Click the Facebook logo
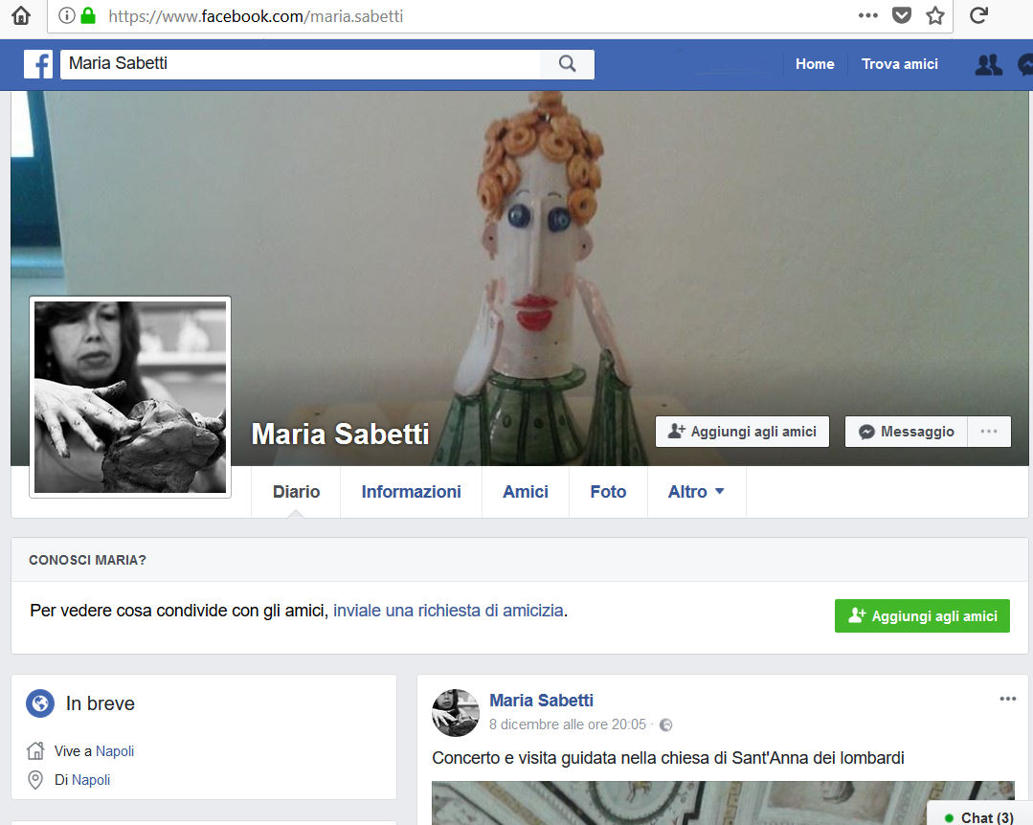 click(38, 64)
